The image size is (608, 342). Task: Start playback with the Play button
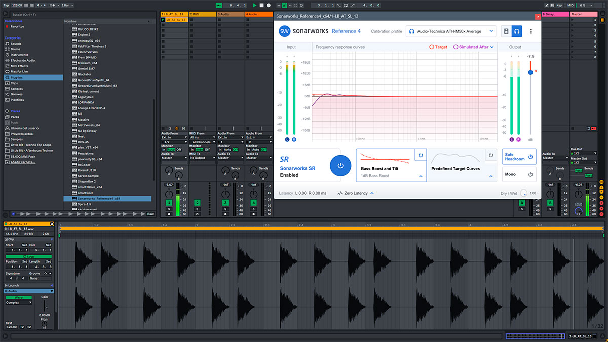tap(255, 5)
